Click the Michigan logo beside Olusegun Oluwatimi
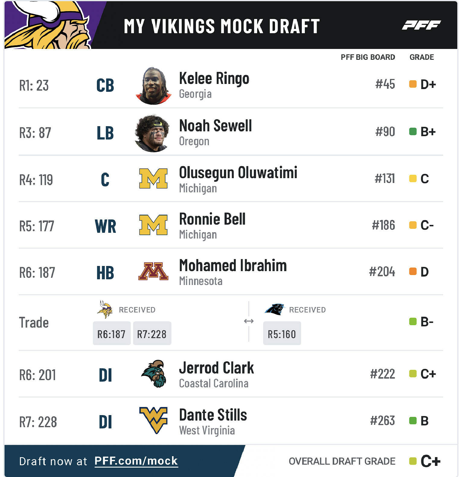This screenshot has height=477, width=460. [x=153, y=178]
